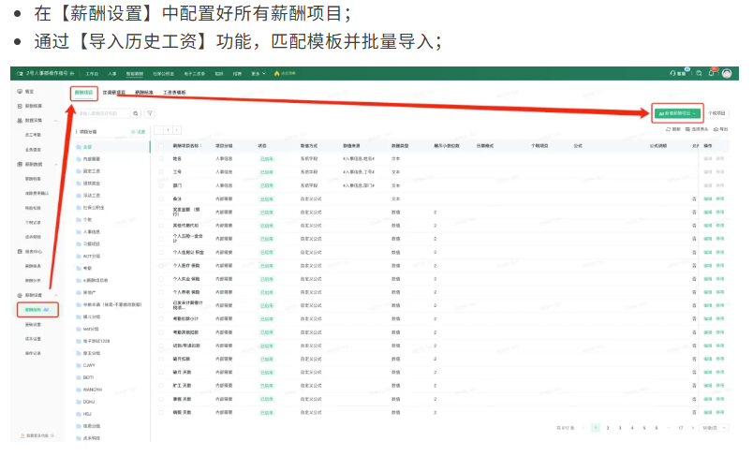
Task: Open 社保公积金 in the top navigation
Action: [x=164, y=73]
